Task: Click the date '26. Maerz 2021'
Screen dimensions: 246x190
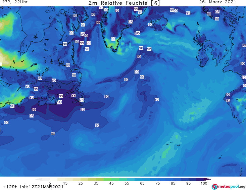Action: click(x=217, y=2)
